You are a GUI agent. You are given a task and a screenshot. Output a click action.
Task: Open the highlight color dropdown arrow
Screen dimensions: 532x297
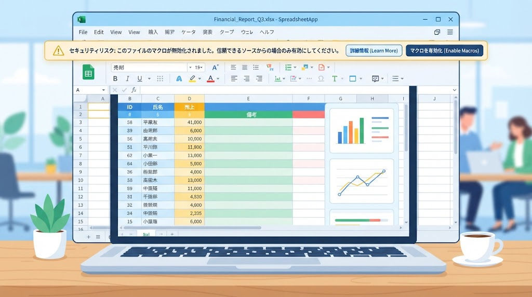click(199, 78)
